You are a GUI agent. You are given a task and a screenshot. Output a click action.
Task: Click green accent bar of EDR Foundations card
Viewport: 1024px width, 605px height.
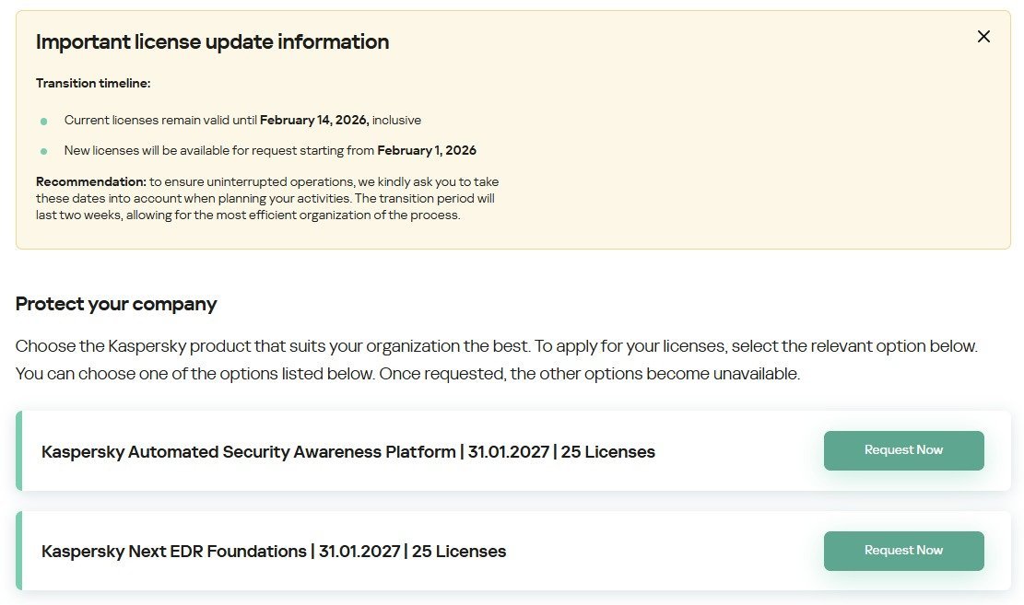18,551
